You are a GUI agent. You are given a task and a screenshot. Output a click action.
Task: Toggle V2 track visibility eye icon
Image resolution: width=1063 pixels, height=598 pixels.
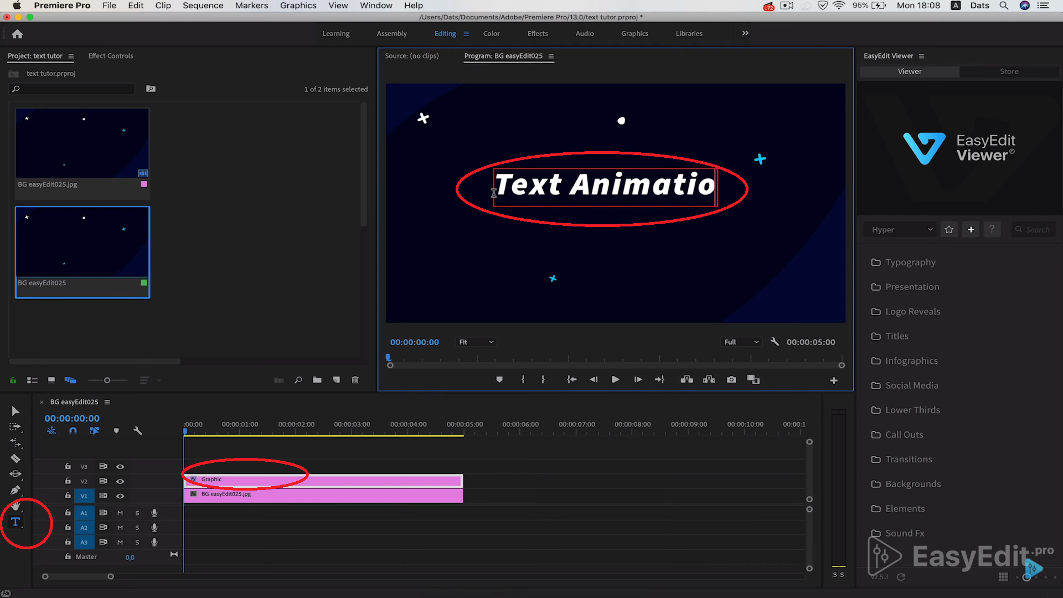coord(120,481)
